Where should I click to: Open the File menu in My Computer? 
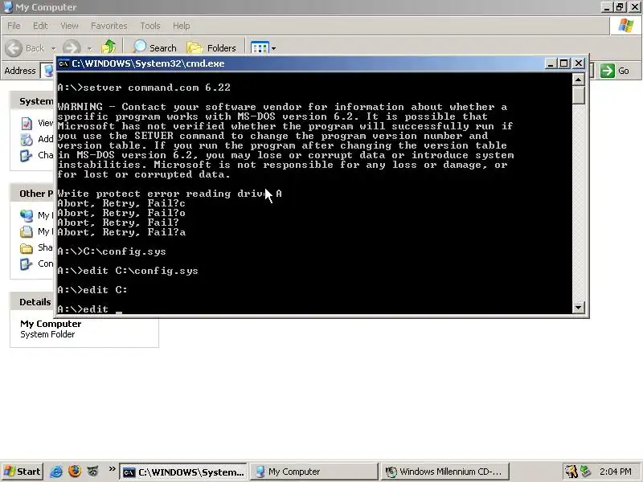pyautogui.click(x=14, y=26)
